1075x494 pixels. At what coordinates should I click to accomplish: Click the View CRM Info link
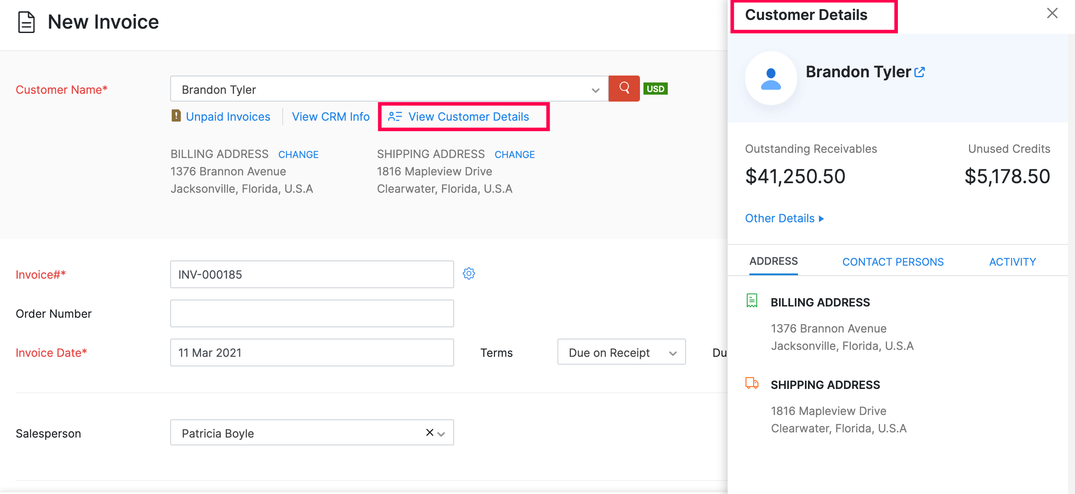pyautogui.click(x=330, y=116)
